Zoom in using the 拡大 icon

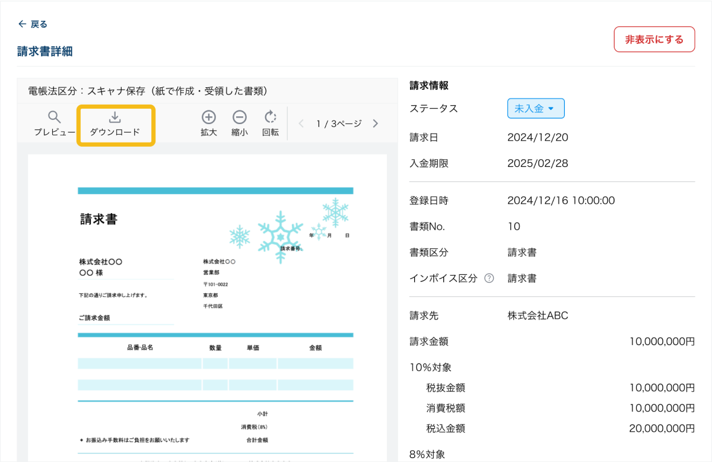[x=209, y=124]
